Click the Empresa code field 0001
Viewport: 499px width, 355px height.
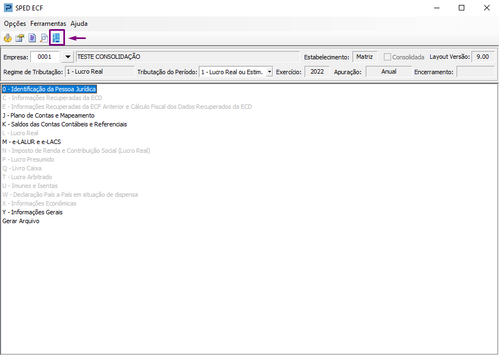(45, 57)
